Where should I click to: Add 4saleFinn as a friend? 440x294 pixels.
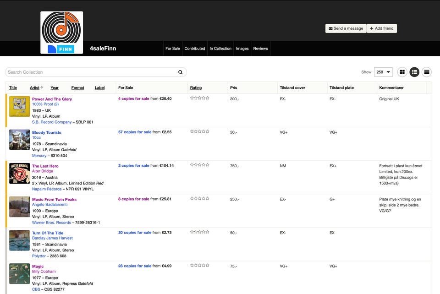pyautogui.click(x=382, y=28)
